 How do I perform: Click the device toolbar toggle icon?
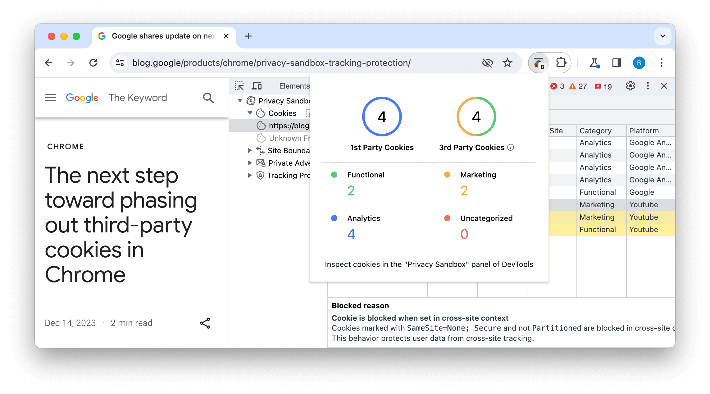(257, 86)
